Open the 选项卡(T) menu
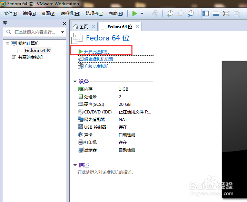This screenshot has height=202, width=247. click(x=95, y=13)
